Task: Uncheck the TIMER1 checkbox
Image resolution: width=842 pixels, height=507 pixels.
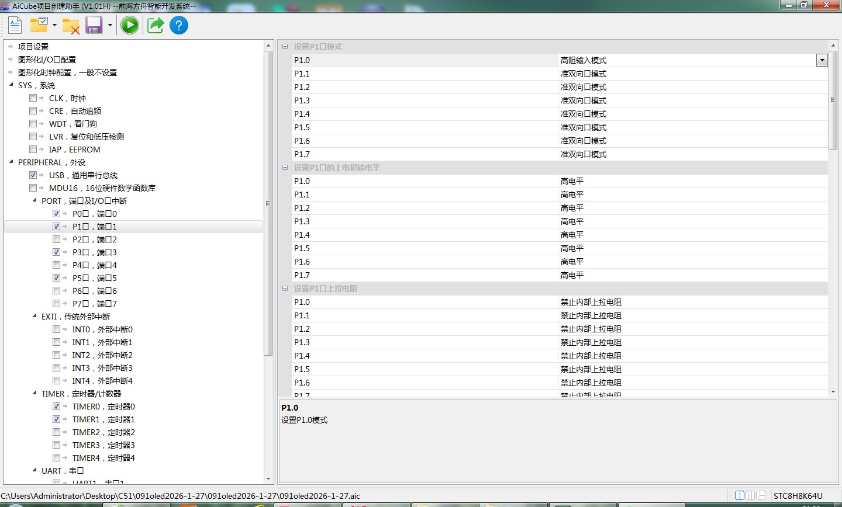Action: [x=56, y=419]
